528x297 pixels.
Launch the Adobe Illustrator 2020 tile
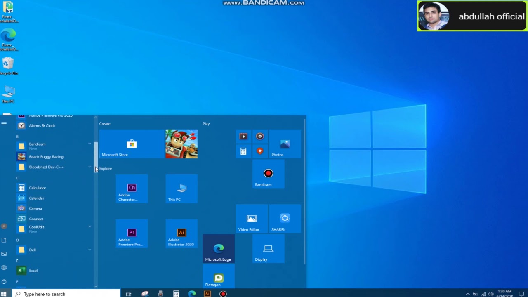[181, 234]
